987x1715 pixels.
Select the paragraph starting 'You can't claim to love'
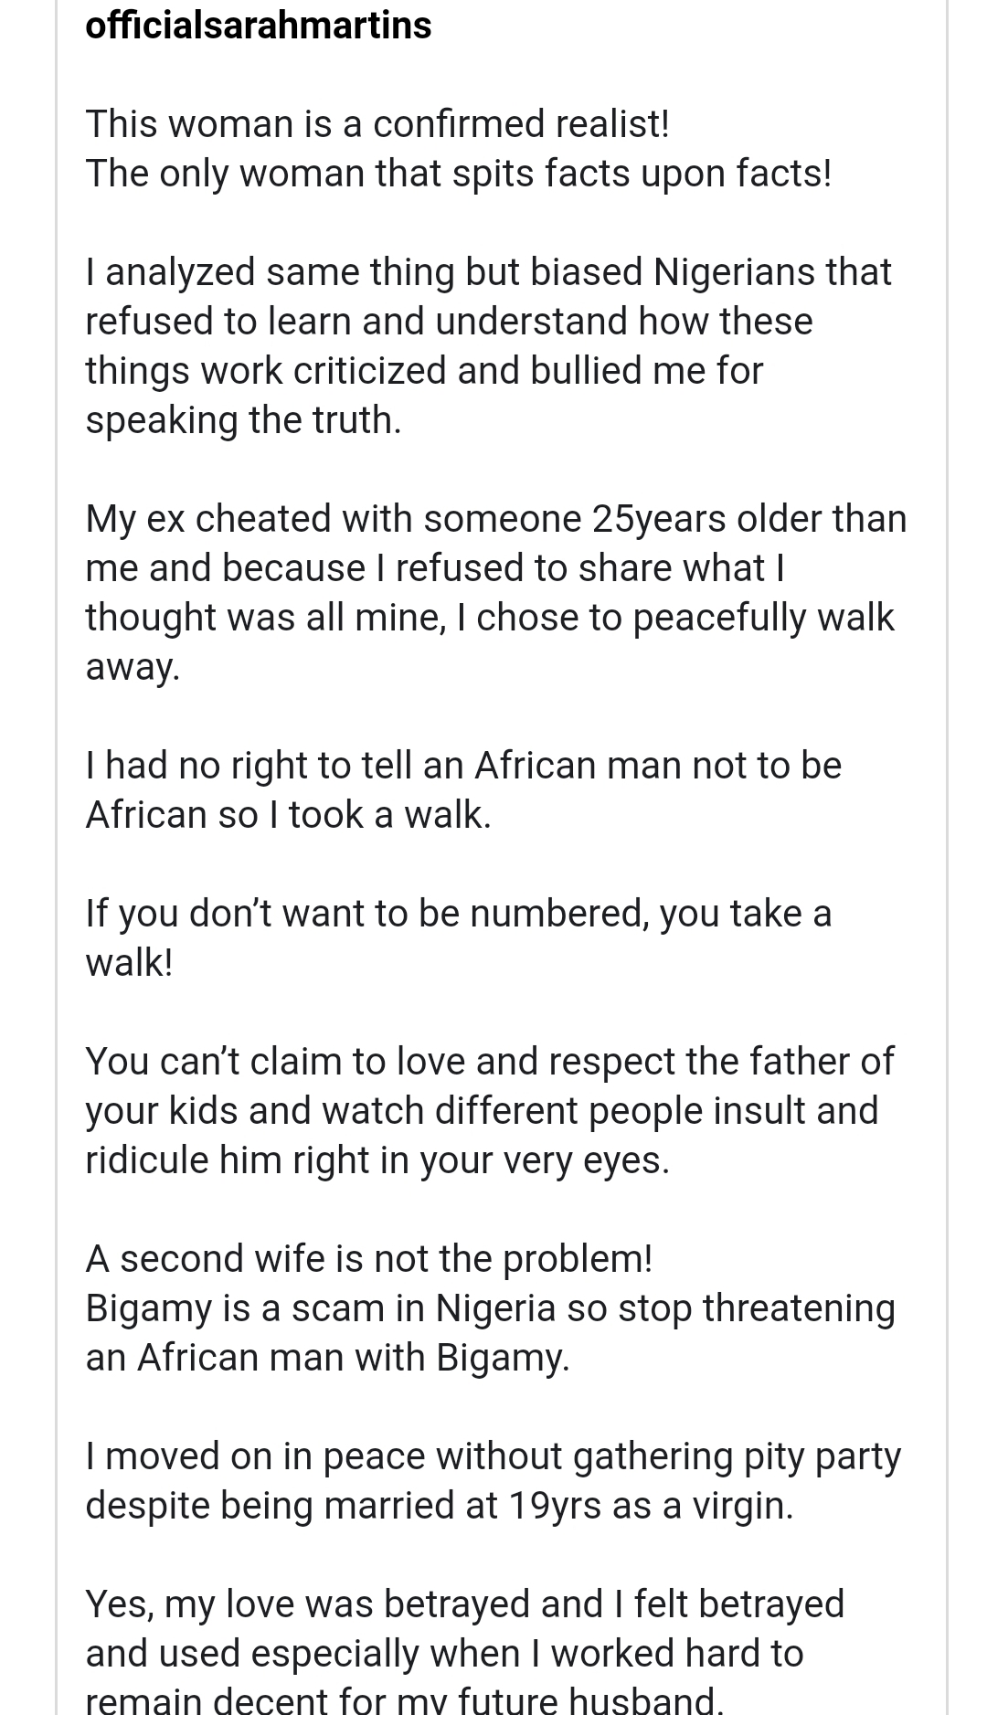pos(490,1110)
